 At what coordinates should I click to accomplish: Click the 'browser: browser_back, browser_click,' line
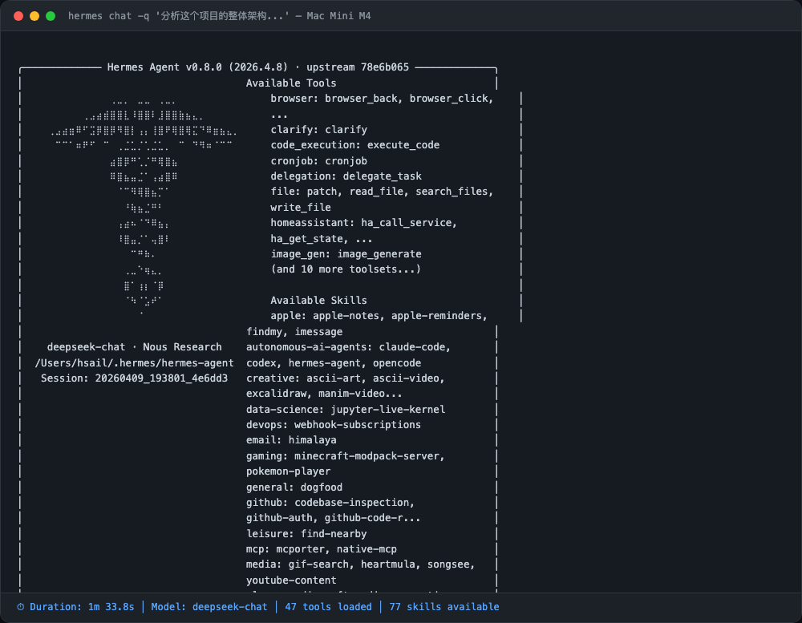tap(382, 98)
